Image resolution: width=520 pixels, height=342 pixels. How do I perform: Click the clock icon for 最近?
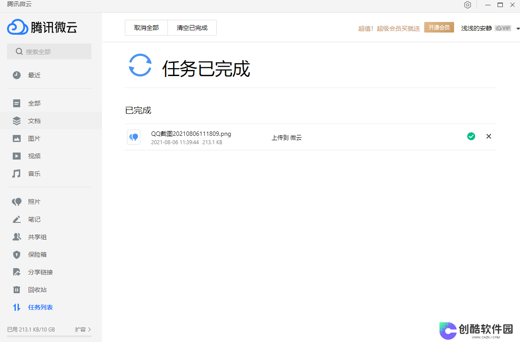point(17,75)
